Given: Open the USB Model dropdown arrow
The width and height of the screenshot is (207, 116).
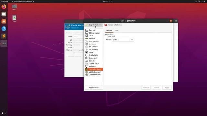Looking at the screenshot, I should [132, 40].
